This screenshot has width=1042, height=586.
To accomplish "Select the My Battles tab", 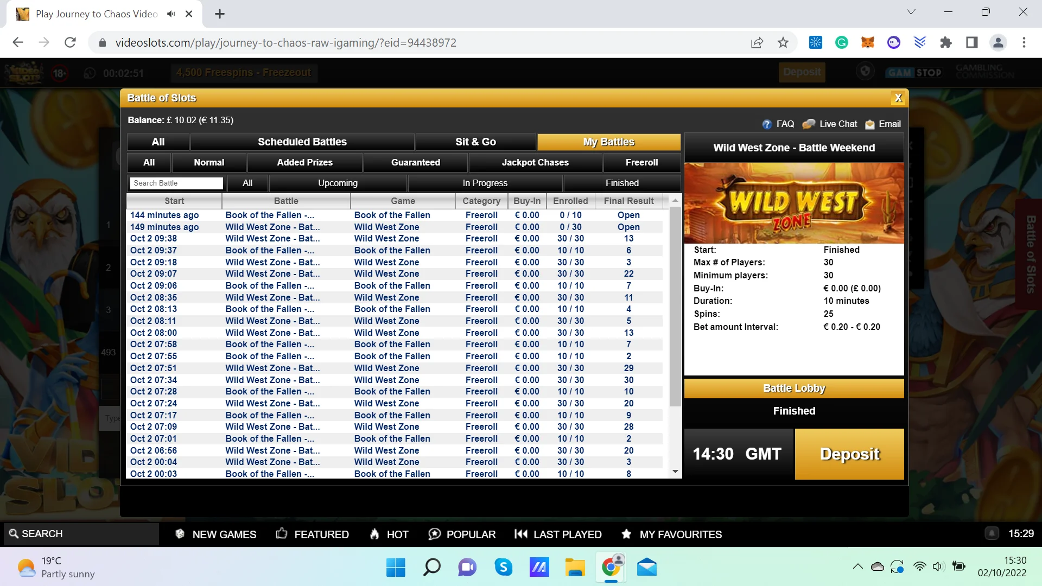I will pyautogui.click(x=609, y=142).
